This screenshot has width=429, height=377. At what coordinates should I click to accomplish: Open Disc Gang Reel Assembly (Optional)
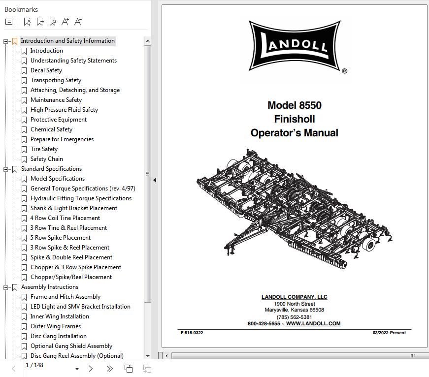click(77, 356)
